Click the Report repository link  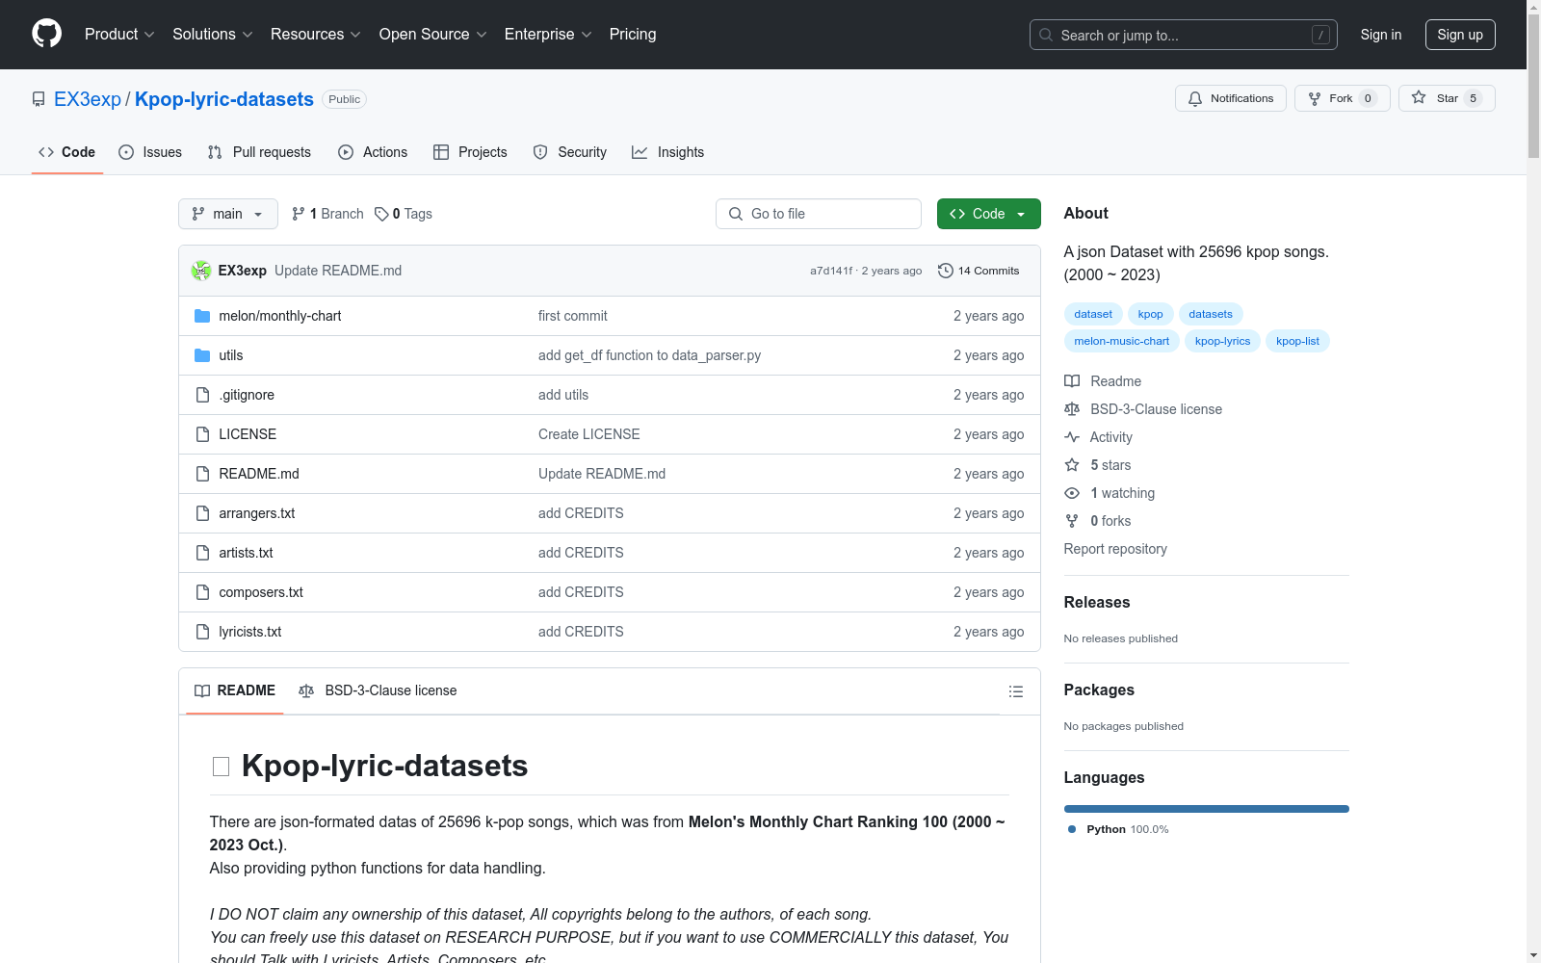click(x=1115, y=549)
